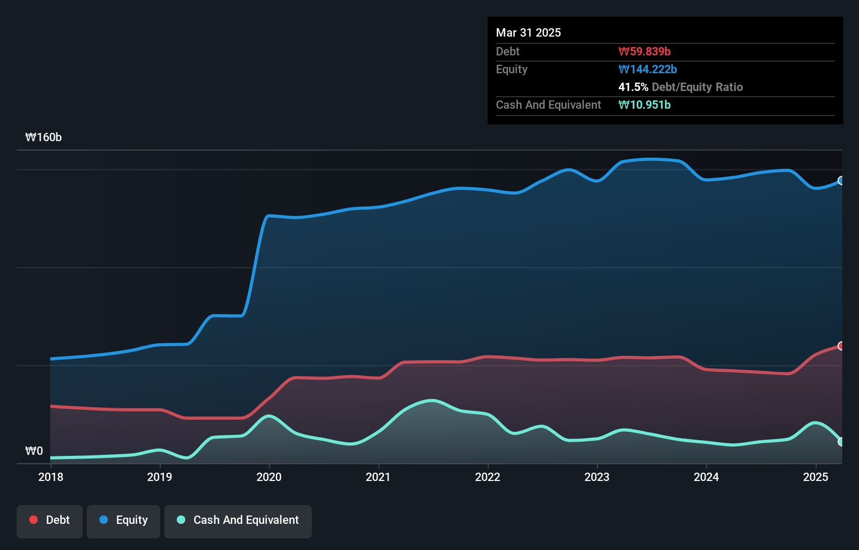Click the Equity row label in tooltip
This screenshot has width=859, height=550.
click(x=512, y=70)
